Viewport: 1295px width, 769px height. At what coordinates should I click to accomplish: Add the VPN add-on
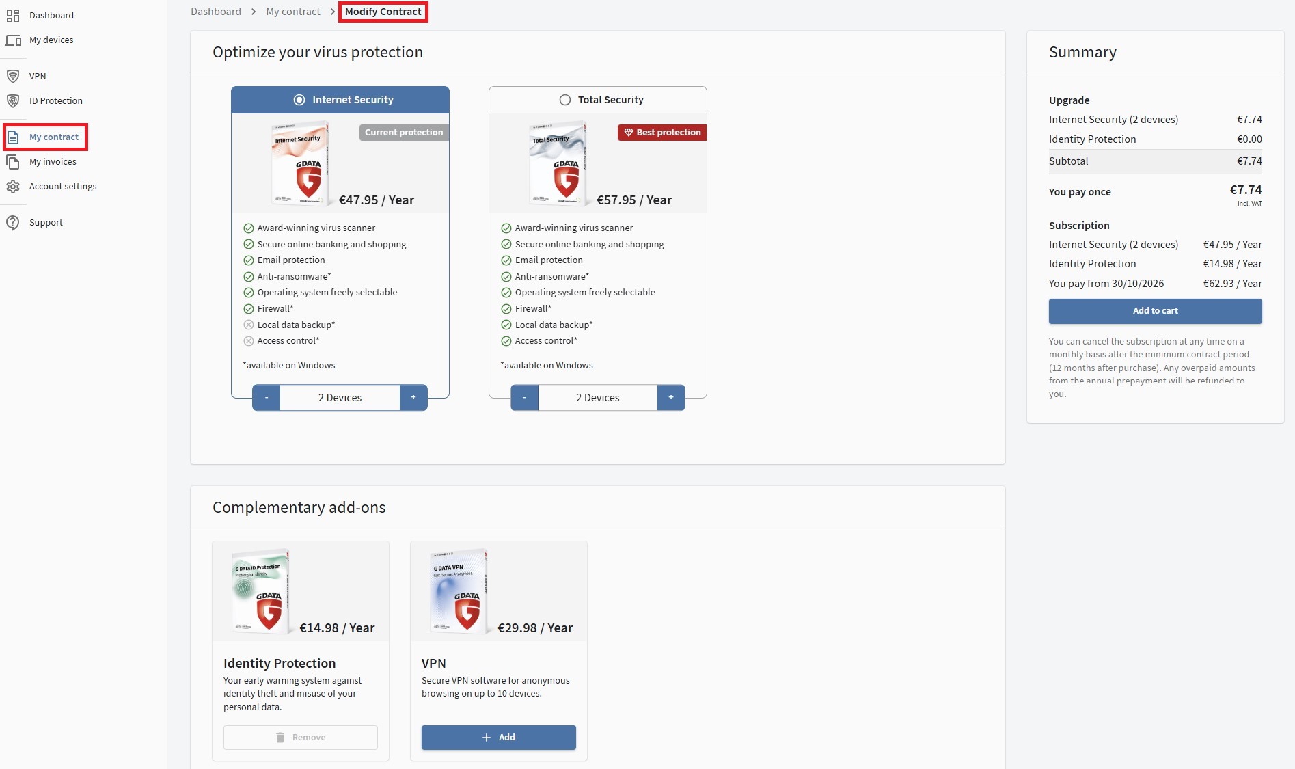pos(498,738)
